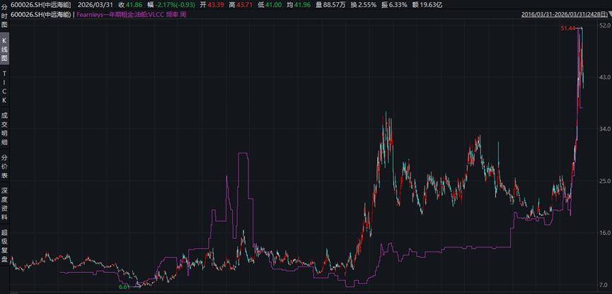
Task: Launch the 超级复盘 view
Action: (4, 244)
